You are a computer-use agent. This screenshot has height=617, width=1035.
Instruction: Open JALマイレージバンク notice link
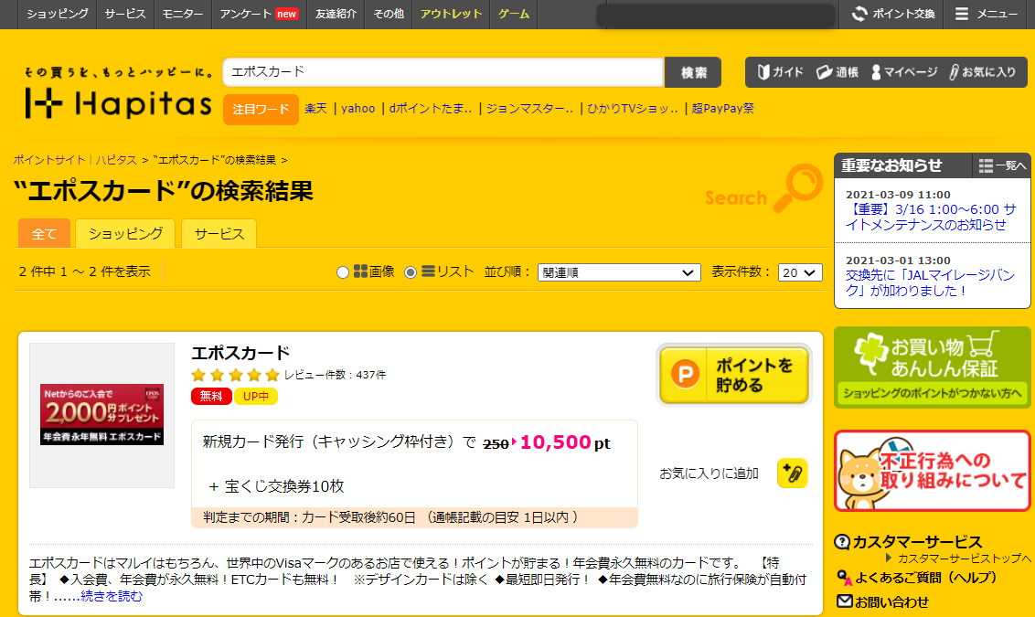[x=930, y=282]
